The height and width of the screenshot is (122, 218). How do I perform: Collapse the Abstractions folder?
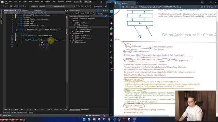(x=75, y=27)
